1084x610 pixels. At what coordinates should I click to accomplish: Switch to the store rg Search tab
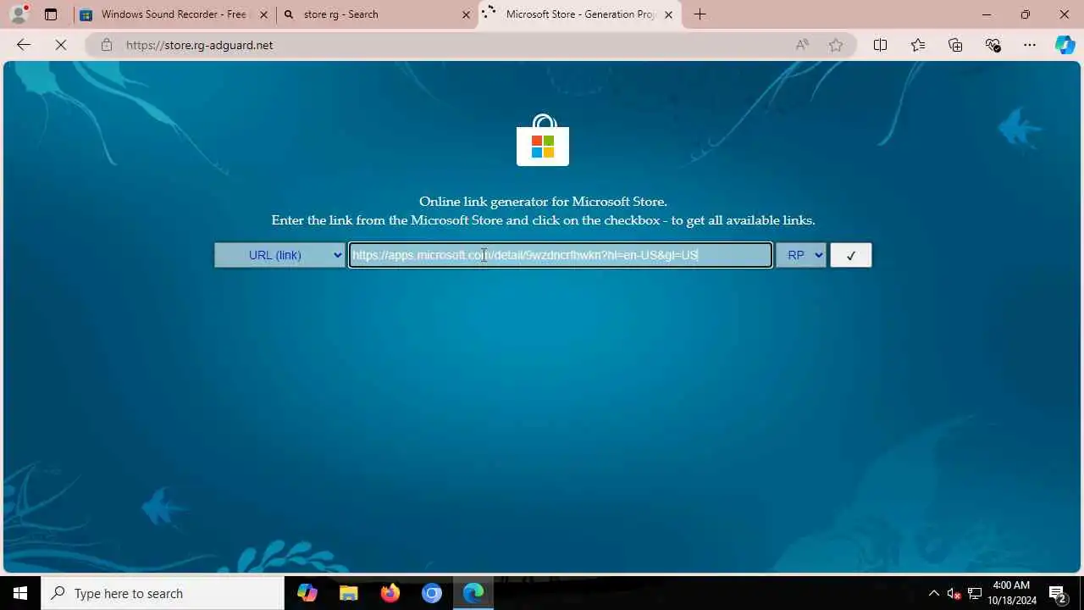(377, 14)
